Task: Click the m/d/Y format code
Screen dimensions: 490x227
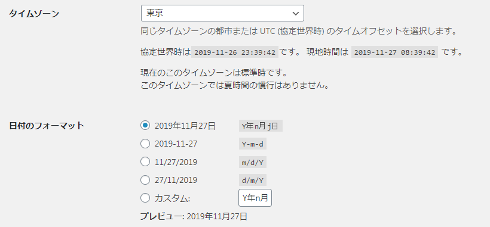Action: click(253, 162)
